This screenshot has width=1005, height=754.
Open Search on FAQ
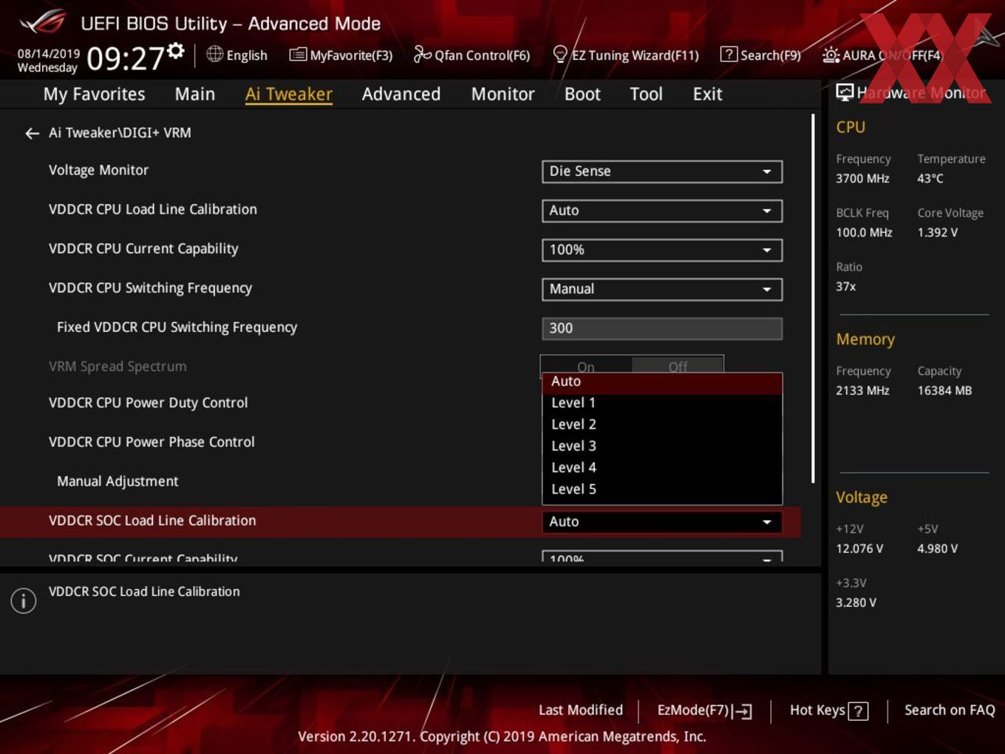(950, 710)
